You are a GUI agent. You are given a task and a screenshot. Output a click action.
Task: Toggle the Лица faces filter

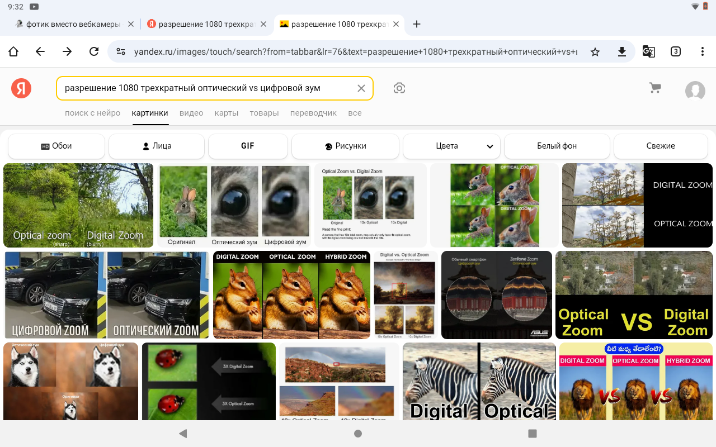[x=157, y=146]
